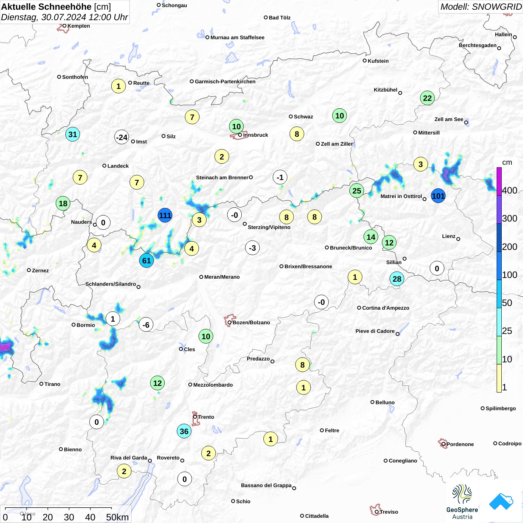523x523 pixels.
Task: Click the Kufstein town label
Action: point(378,61)
